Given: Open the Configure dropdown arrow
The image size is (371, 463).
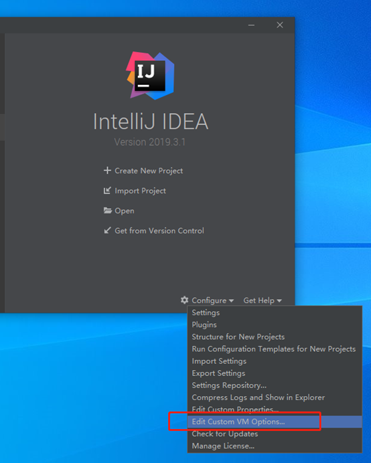Looking at the screenshot, I should pos(231,300).
